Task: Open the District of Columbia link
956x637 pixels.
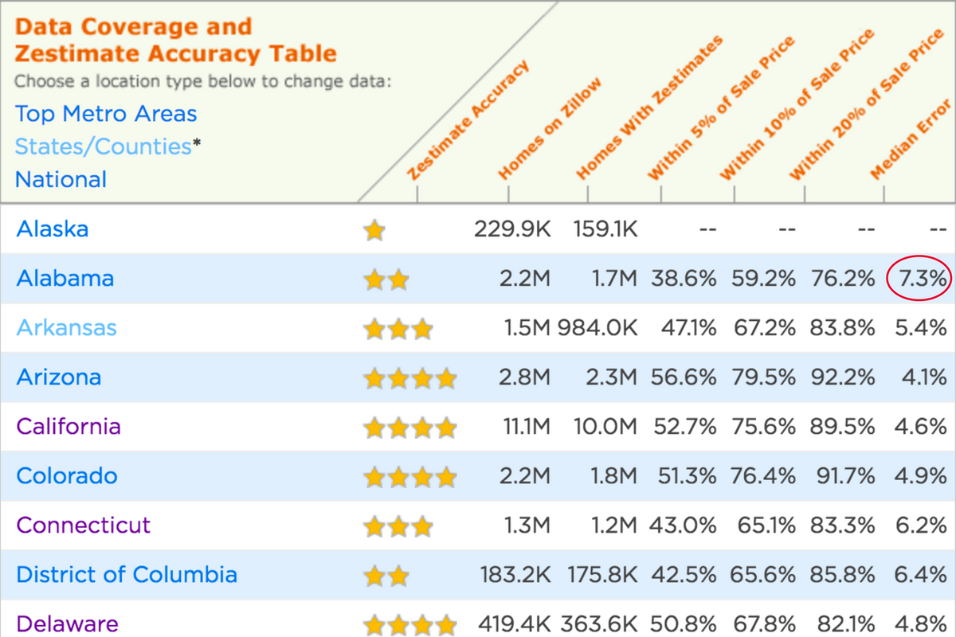Action: [127, 574]
